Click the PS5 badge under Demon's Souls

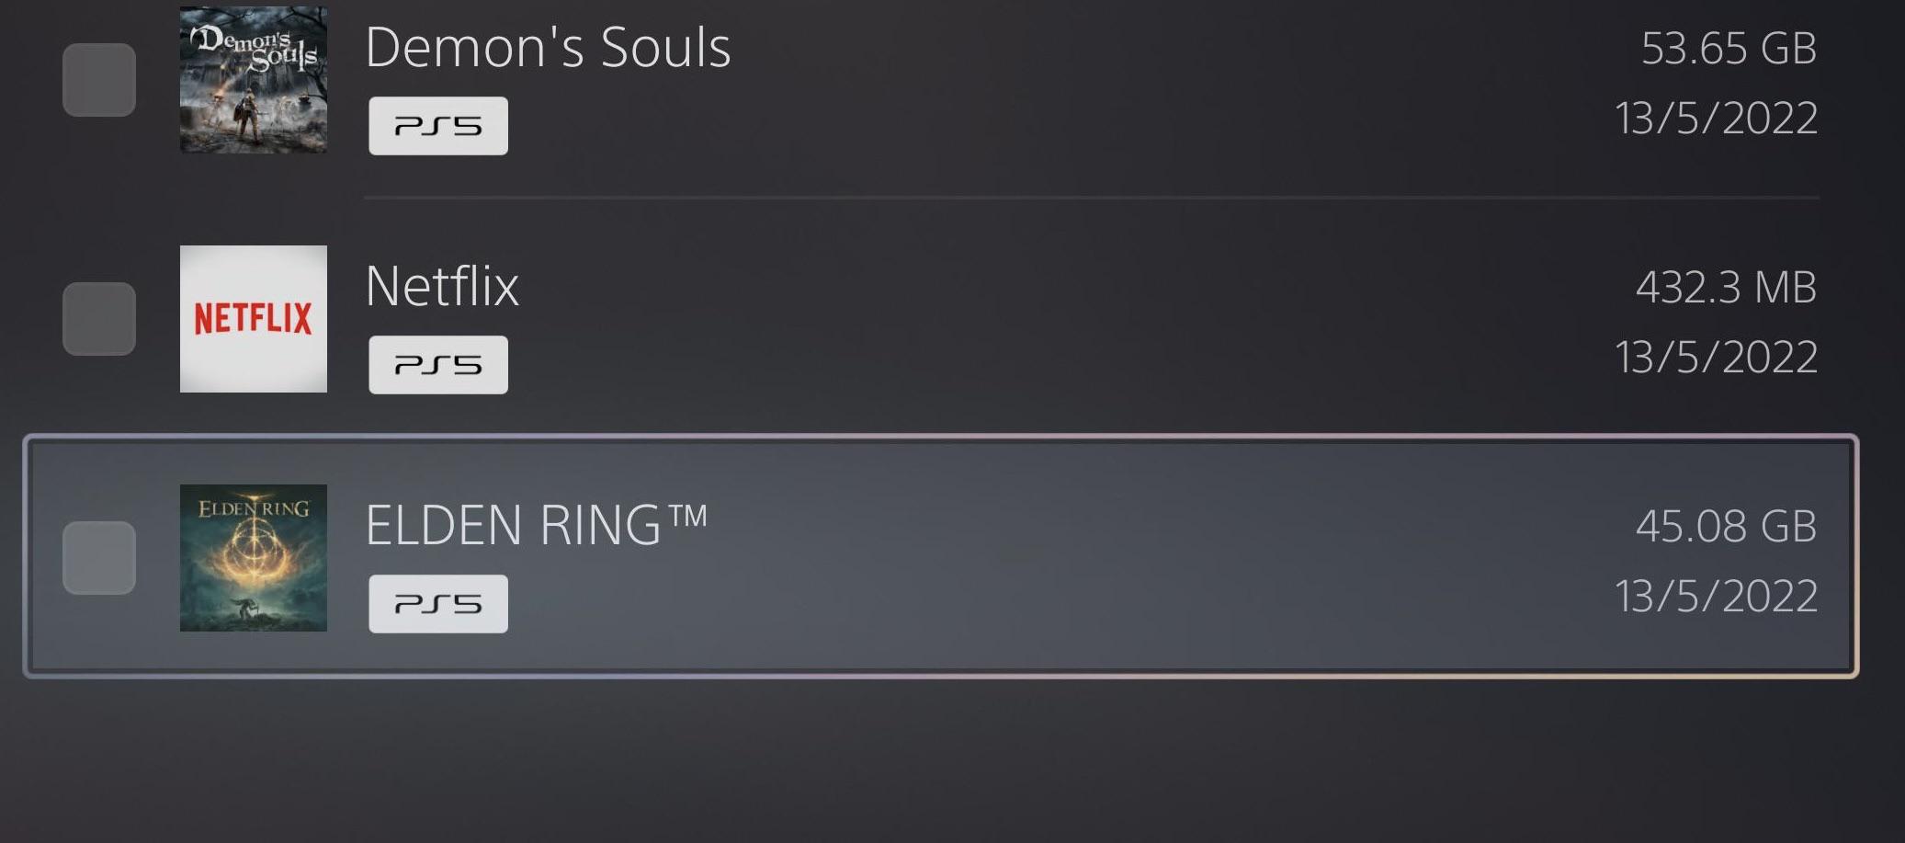pos(437,125)
